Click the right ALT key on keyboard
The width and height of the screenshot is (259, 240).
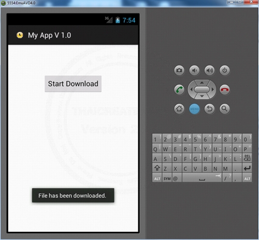[247, 178]
